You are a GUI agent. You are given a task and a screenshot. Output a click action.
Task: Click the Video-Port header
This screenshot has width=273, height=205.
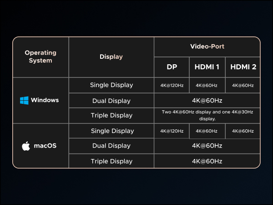click(207, 46)
